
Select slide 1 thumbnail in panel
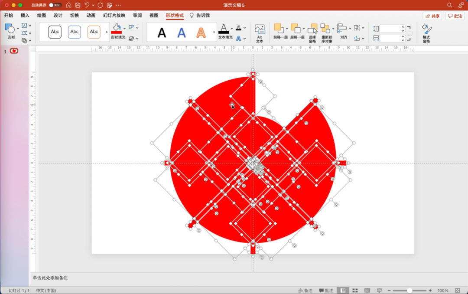(14, 51)
